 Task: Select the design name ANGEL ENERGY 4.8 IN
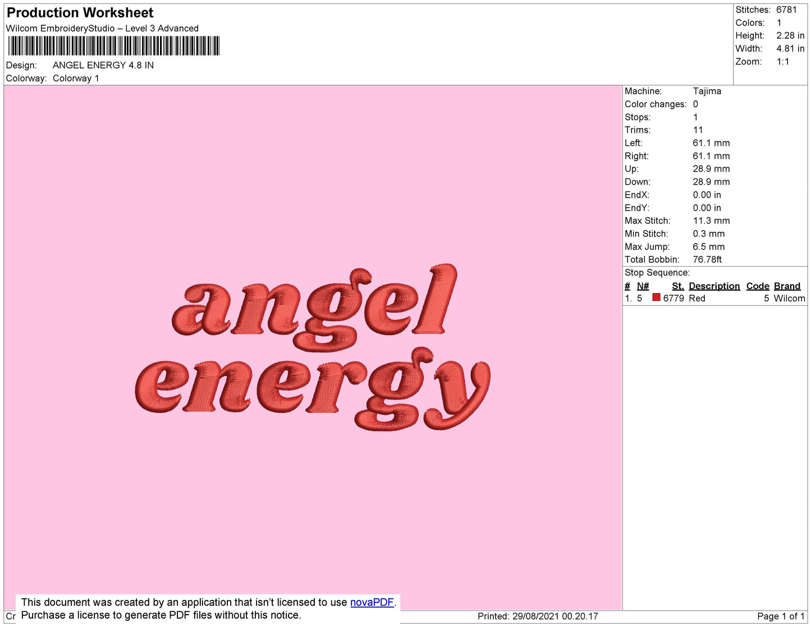click(x=103, y=65)
